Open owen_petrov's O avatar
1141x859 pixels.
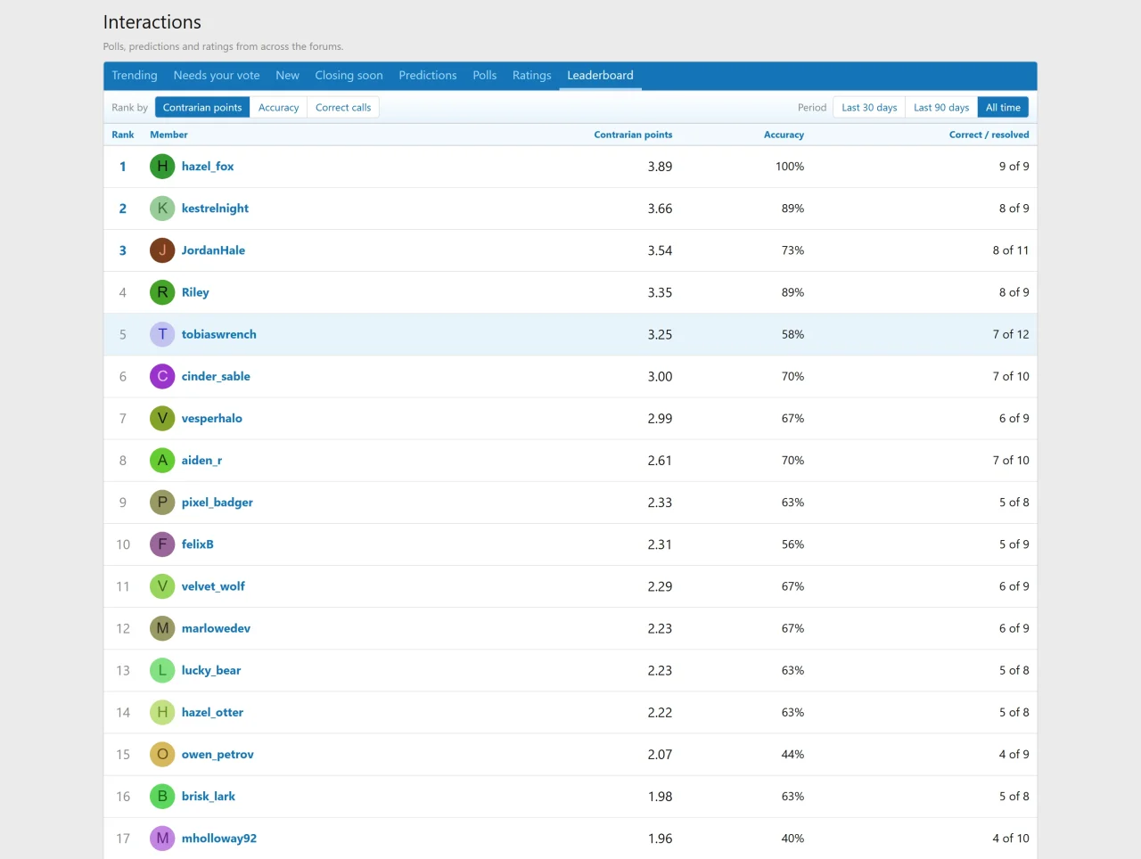click(162, 754)
